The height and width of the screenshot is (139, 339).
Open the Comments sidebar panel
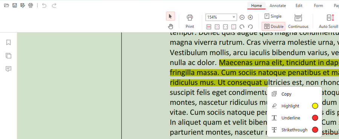tap(8, 69)
